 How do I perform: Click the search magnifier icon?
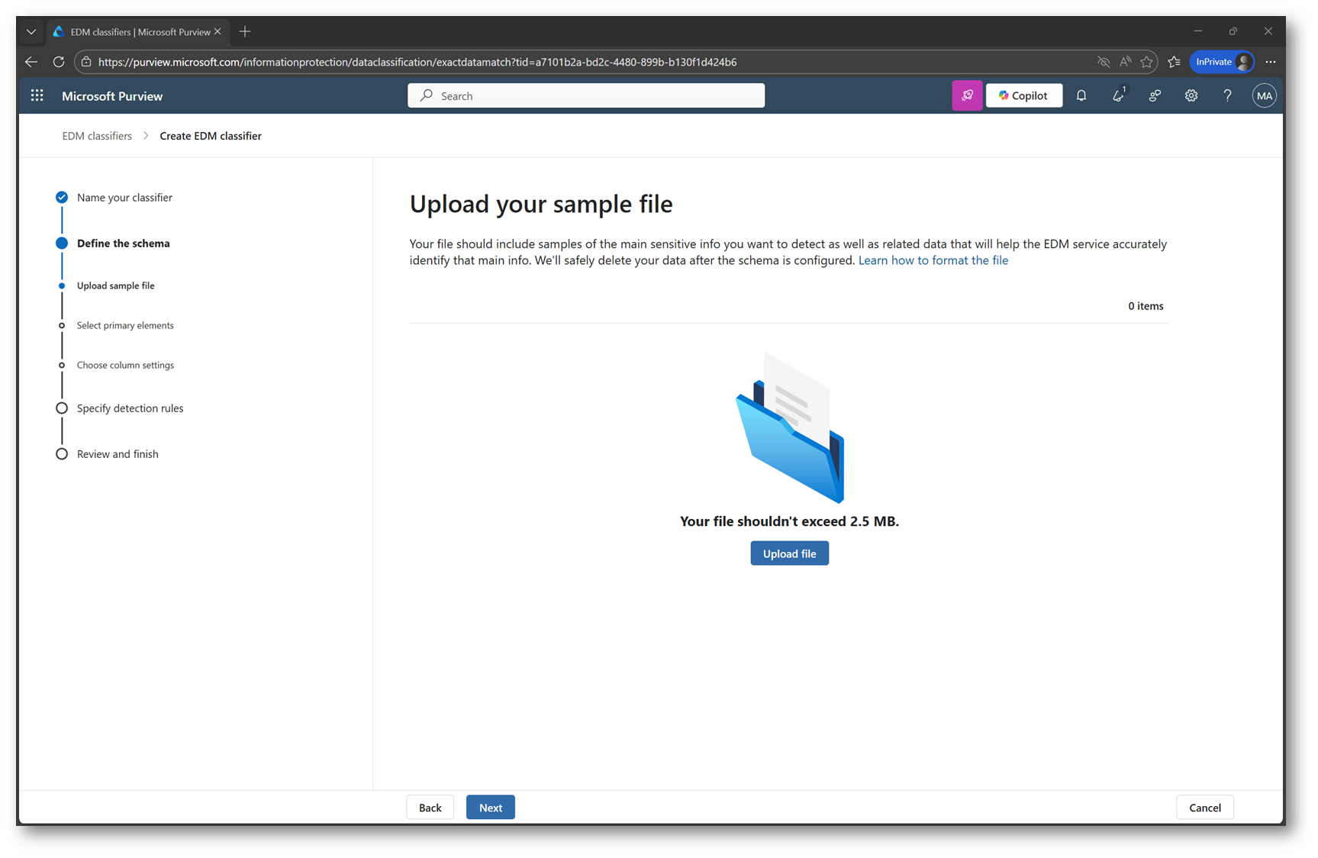click(x=427, y=95)
